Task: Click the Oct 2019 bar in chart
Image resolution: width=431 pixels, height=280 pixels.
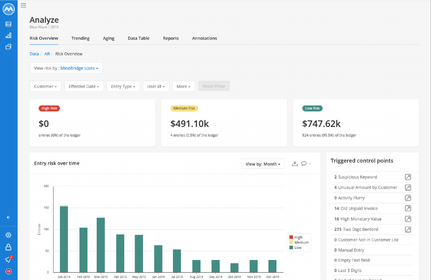Action: point(234,268)
